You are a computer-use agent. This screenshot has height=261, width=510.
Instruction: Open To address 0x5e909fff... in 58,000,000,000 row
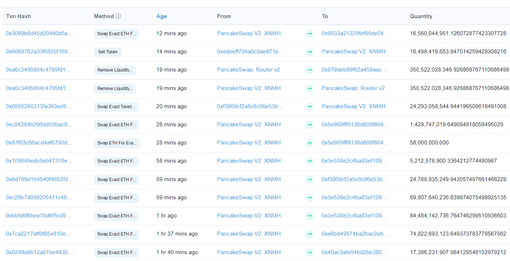coord(355,143)
